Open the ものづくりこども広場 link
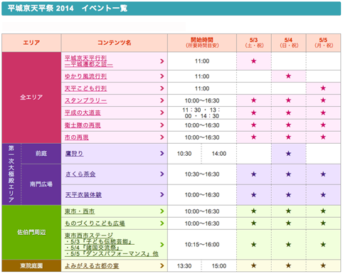 (x=95, y=223)
